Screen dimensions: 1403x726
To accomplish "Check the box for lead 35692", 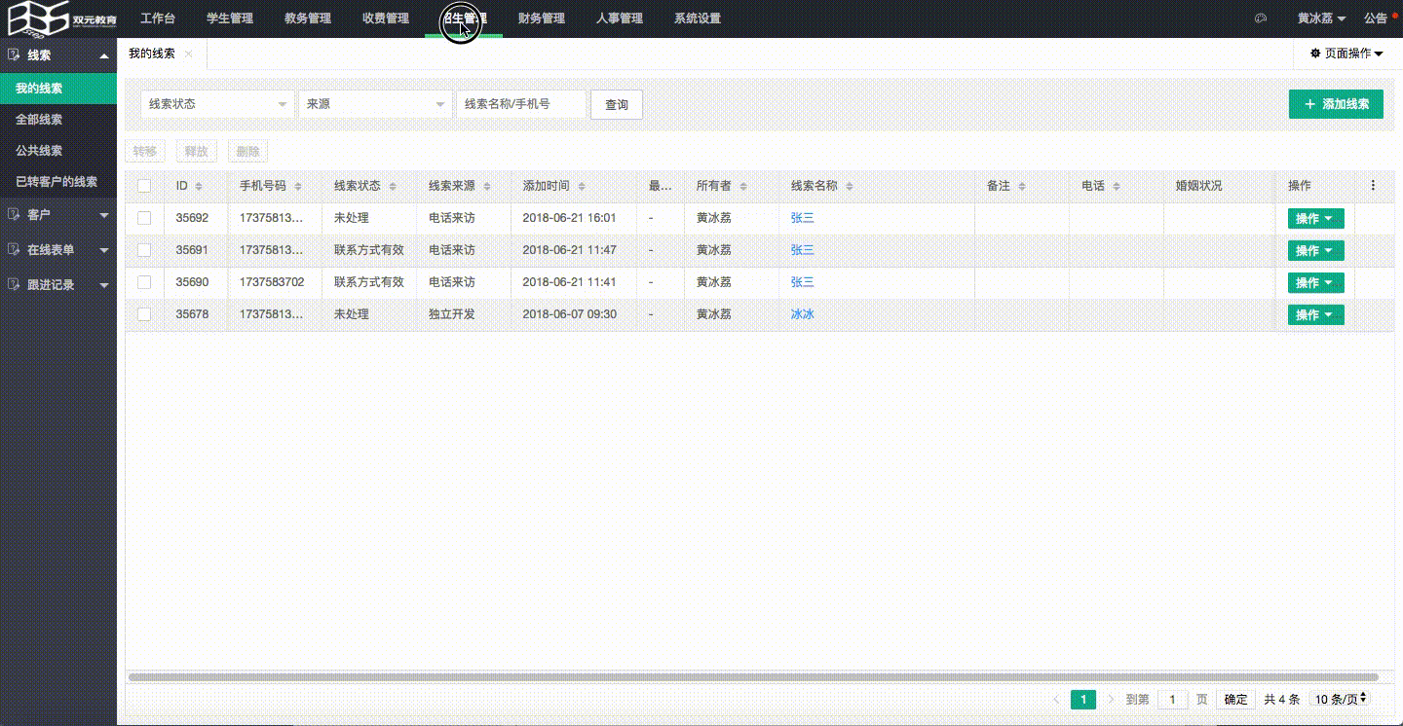I will pyautogui.click(x=144, y=218).
